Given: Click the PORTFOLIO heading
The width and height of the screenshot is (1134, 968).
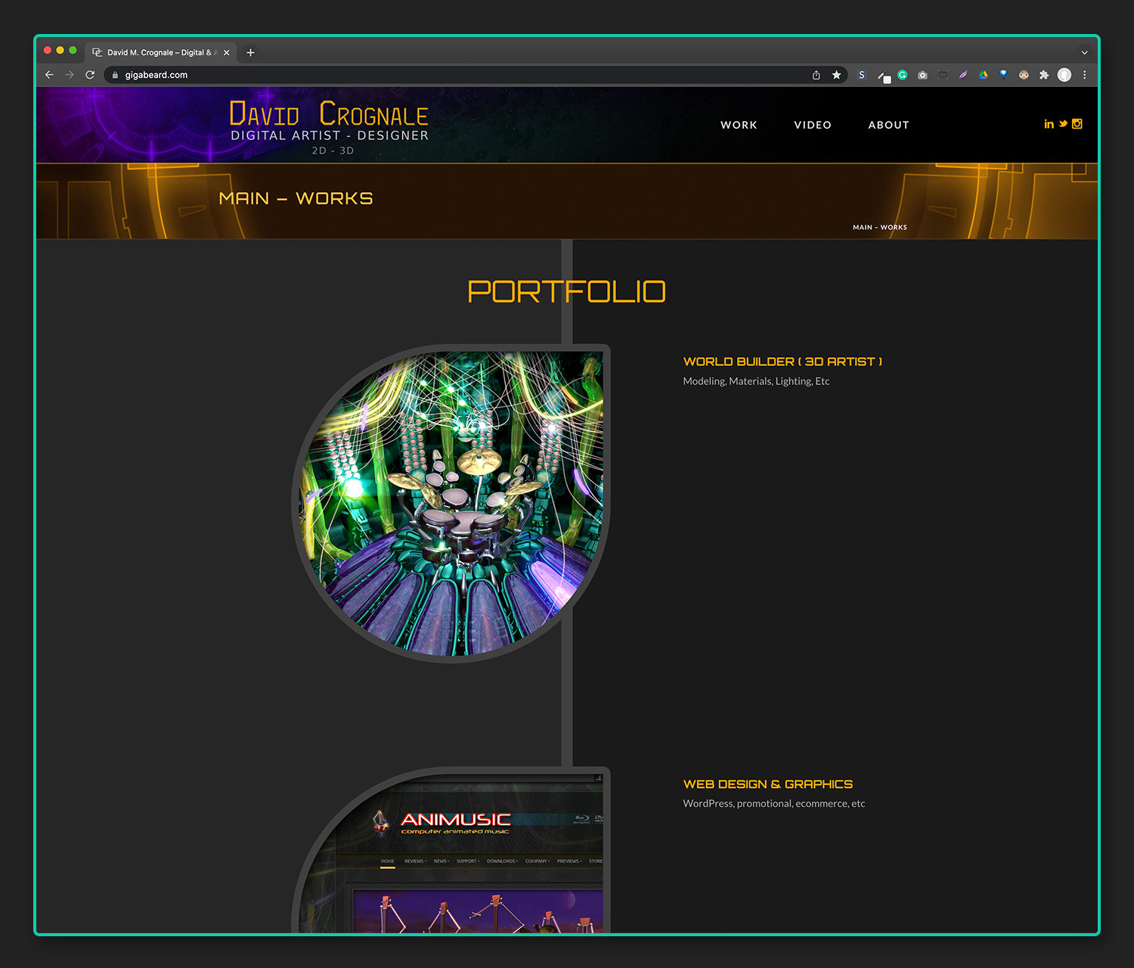Looking at the screenshot, I should tap(566, 292).
